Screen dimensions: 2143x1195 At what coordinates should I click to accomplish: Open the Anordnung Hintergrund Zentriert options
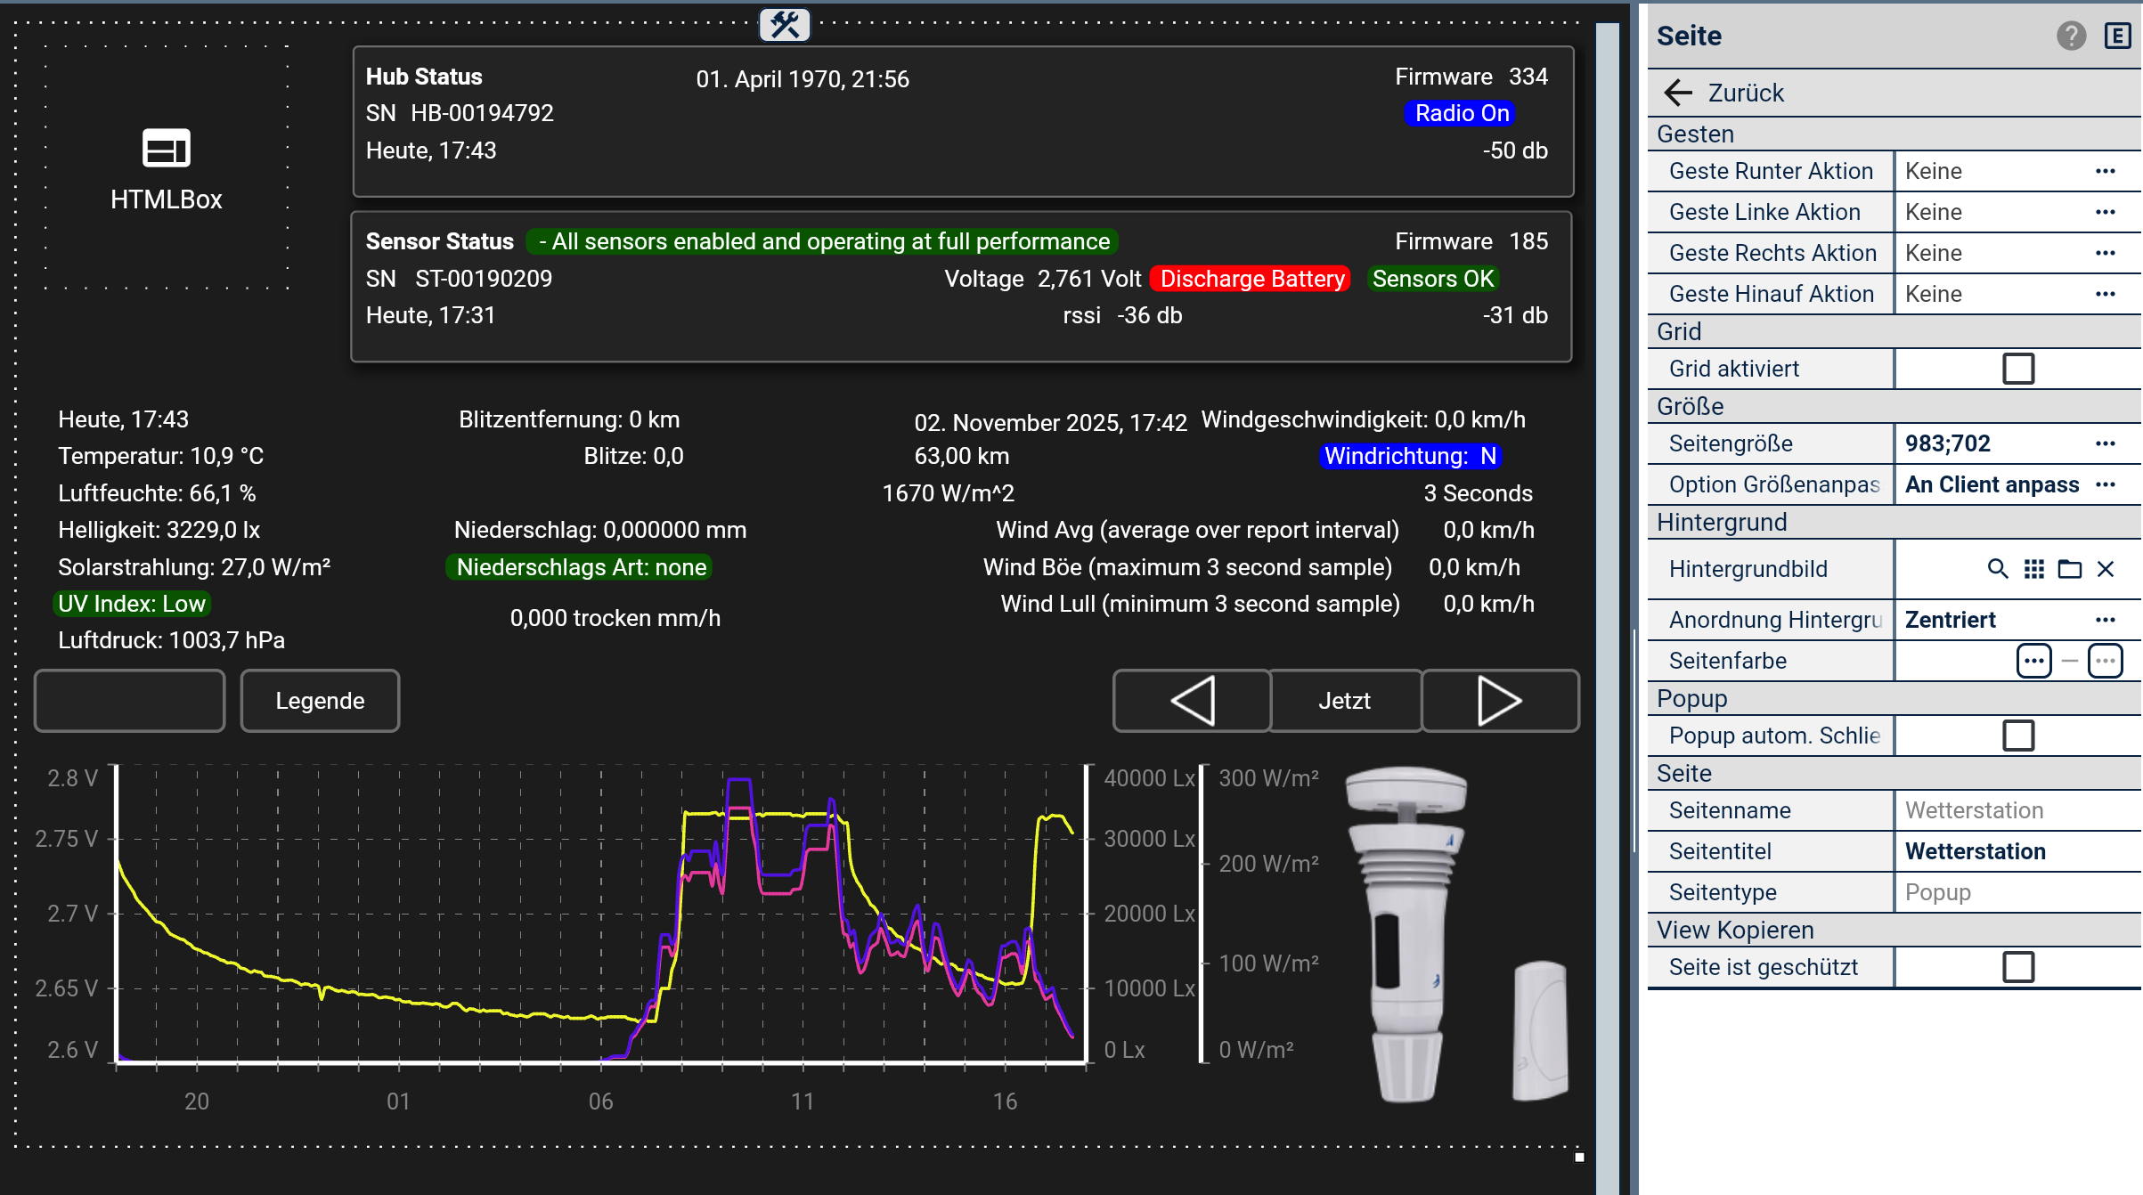(2106, 620)
